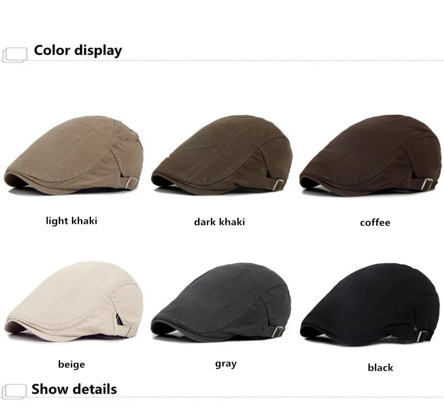Click the coffee cap's metal buckle
This screenshot has height=414, width=444.
[425, 184]
